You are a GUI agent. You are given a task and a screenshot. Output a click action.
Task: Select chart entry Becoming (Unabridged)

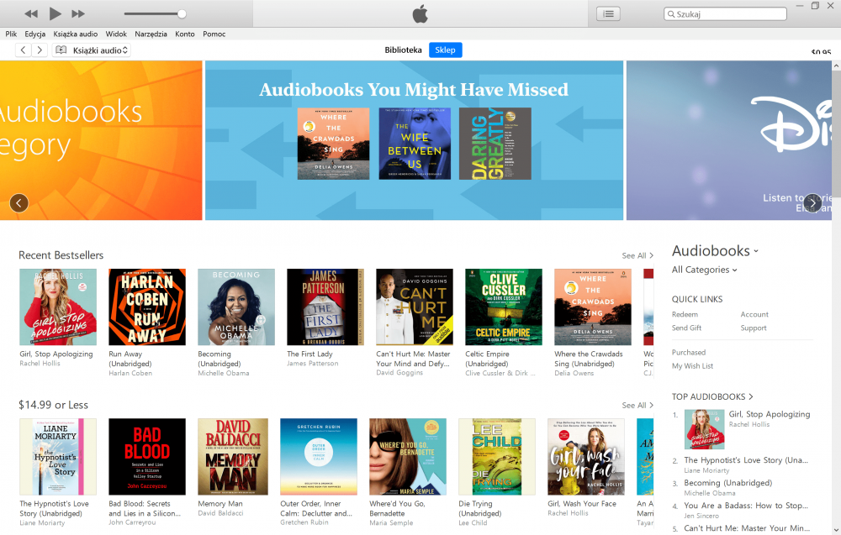[x=727, y=483]
